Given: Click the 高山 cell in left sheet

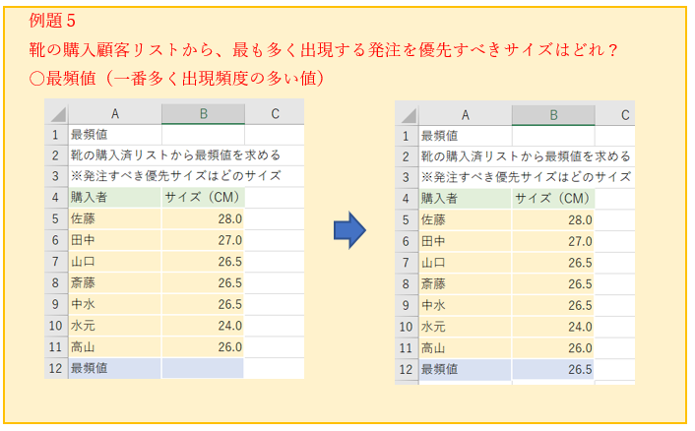Looking at the screenshot, I should coord(114,346).
